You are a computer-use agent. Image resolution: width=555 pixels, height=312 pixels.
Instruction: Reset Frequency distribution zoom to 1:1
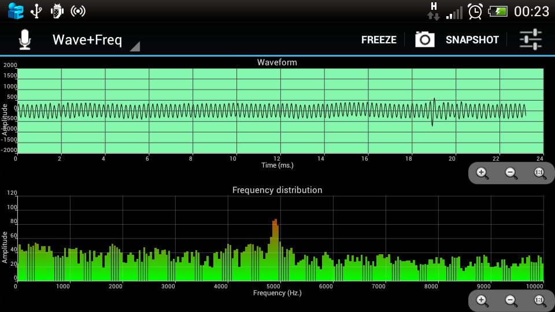[x=540, y=300]
